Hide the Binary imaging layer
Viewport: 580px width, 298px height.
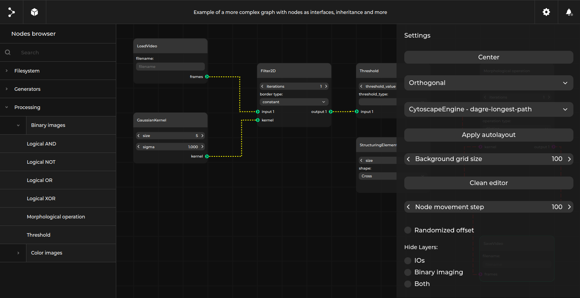coord(408,272)
